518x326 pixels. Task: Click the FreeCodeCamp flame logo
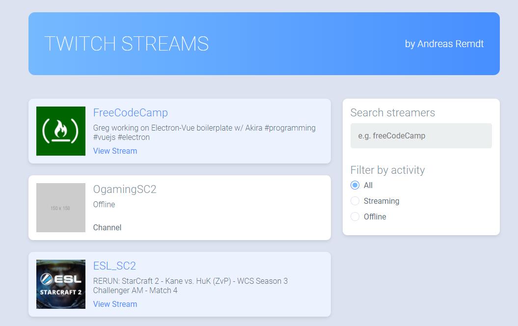[61, 131]
